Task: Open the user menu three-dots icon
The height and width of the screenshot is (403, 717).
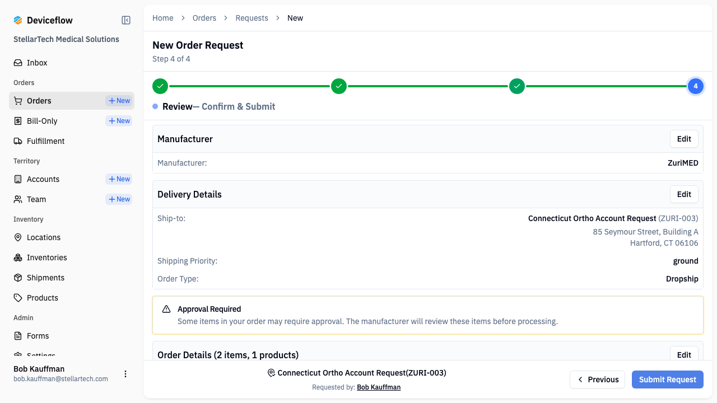Action: (x=125, y=374)
